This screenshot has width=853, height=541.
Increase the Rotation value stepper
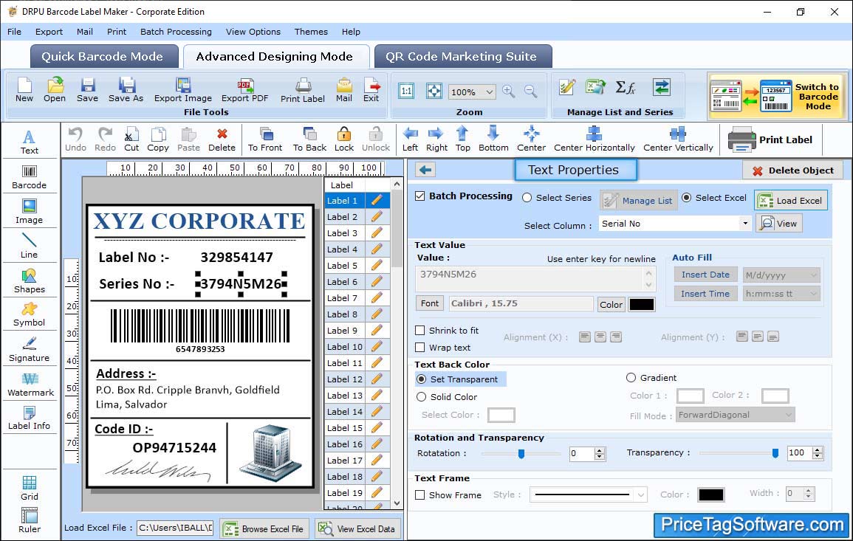[x=600, y=450]
